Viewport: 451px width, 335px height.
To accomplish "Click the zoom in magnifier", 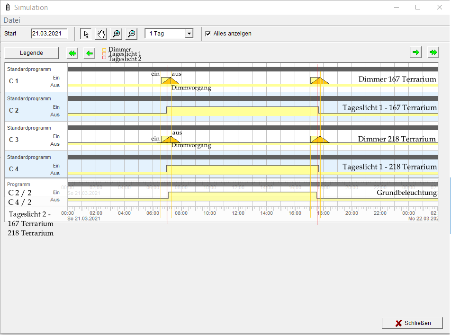I will (x=116, y=34).
